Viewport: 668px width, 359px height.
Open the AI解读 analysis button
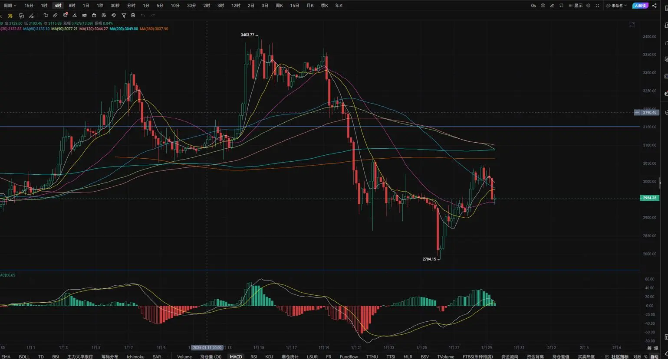click(640, 6)
